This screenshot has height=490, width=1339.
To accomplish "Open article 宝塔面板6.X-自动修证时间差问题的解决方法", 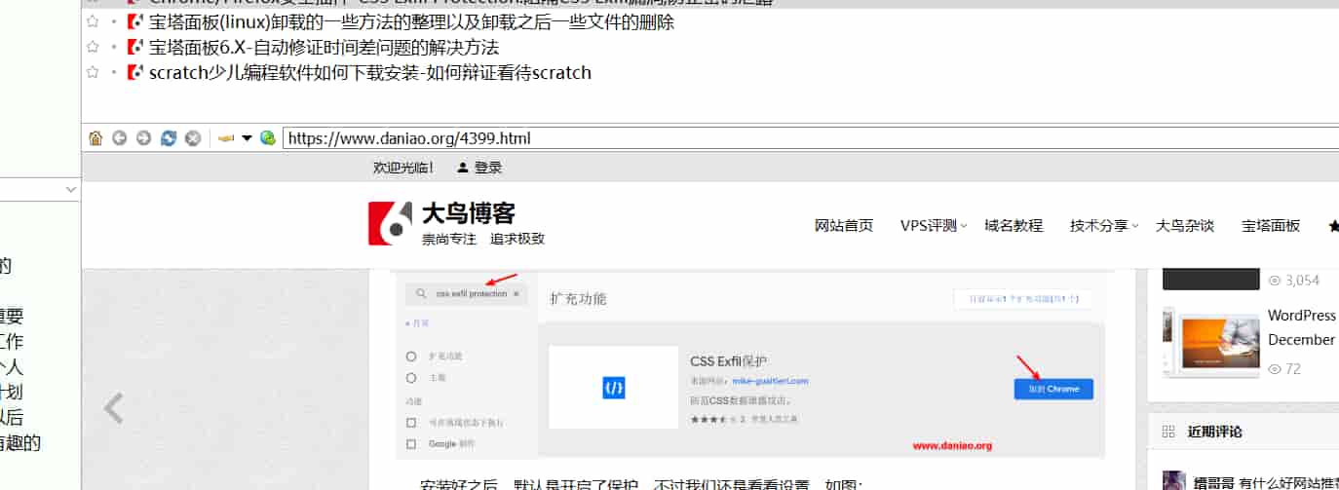I will 324,47.
